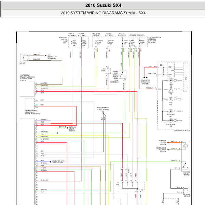
Task: Click the brake light switch contact symbol
Action: click(123, 75)
